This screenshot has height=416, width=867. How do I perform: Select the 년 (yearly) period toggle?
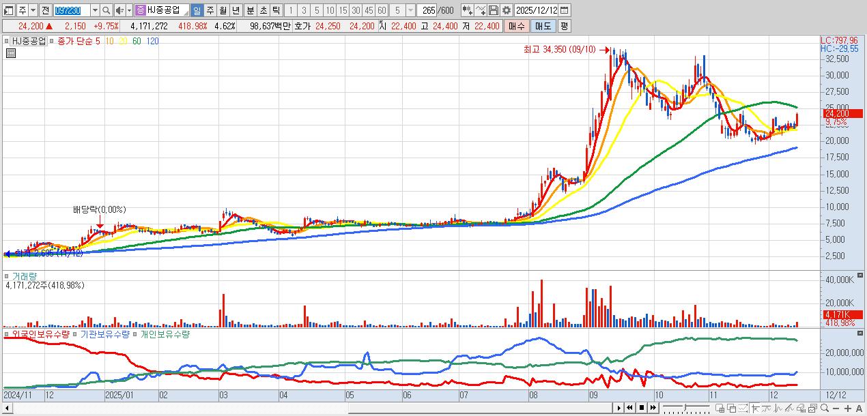pos(236,10)
